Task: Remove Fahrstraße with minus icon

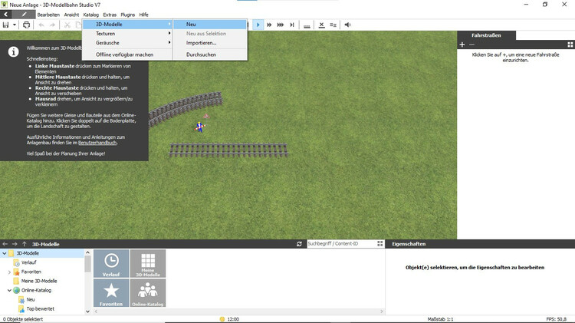Action: [x=472, y=44]
